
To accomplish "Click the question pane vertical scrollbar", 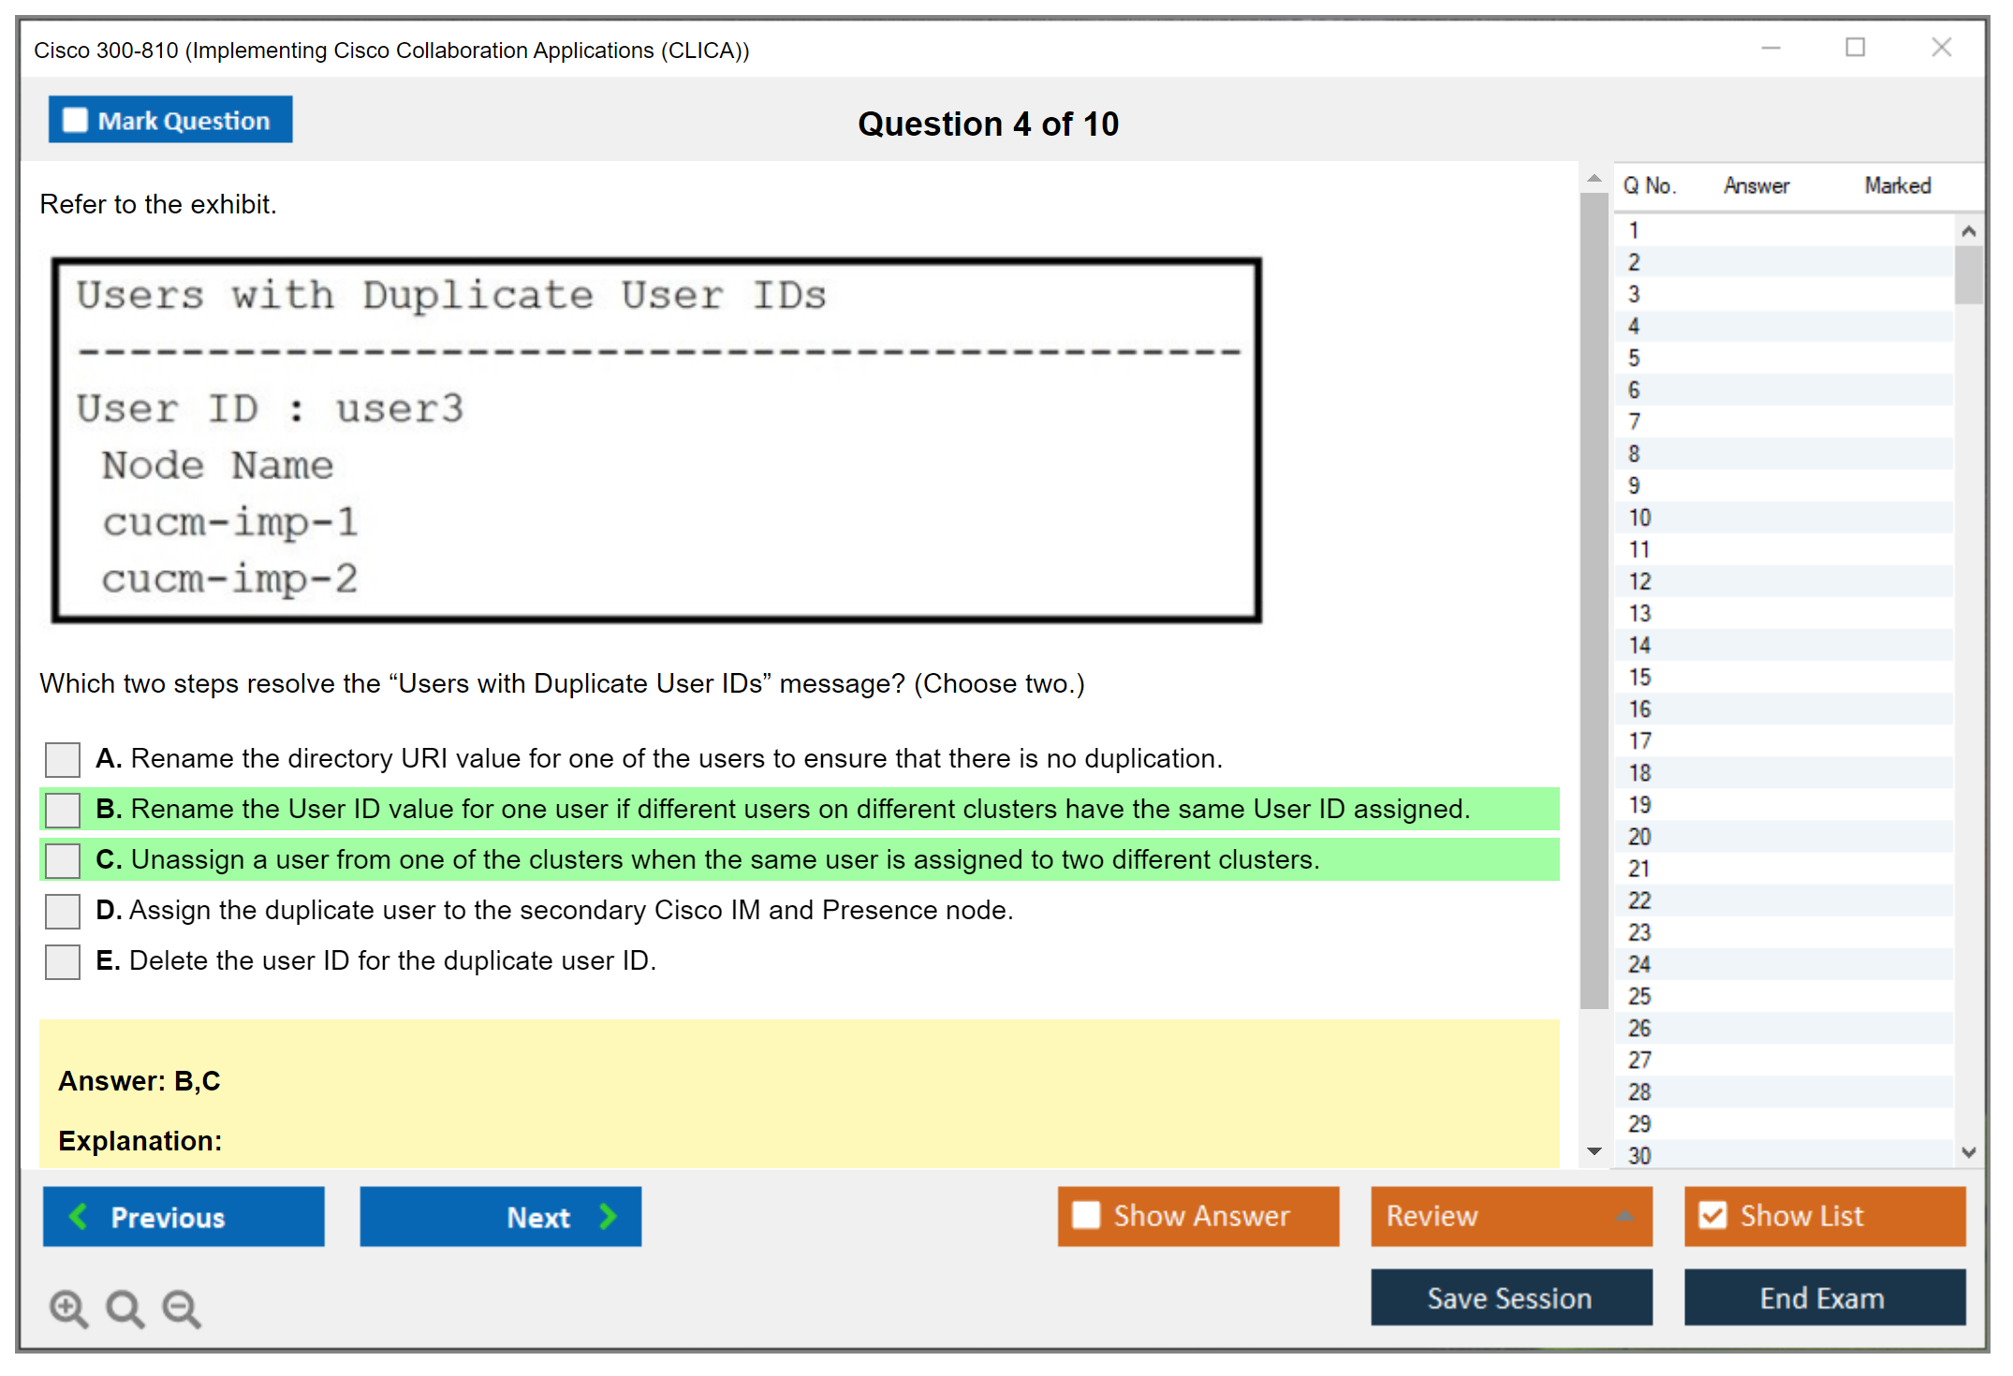I will click(x=1594, y=599).
